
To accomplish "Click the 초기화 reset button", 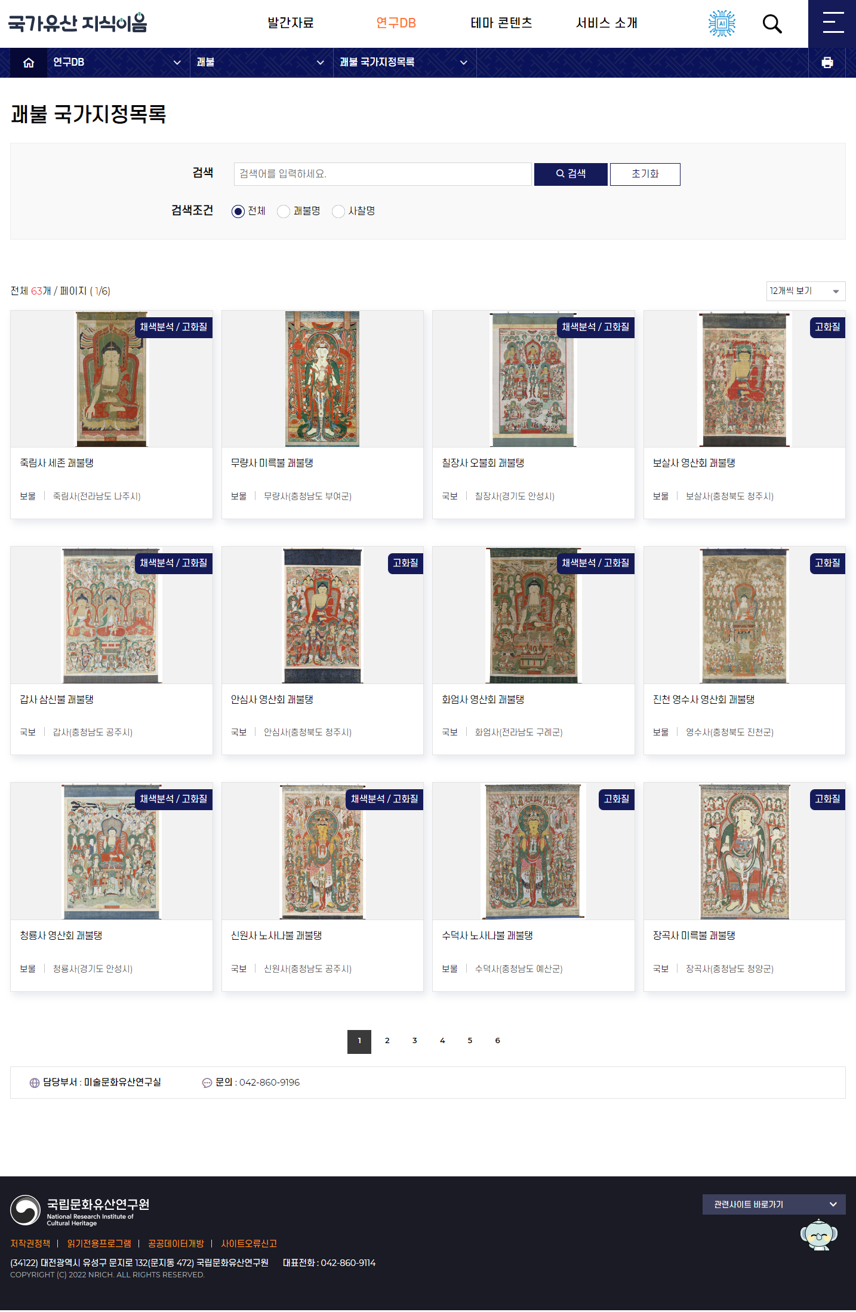I will [x=645, y=174].
